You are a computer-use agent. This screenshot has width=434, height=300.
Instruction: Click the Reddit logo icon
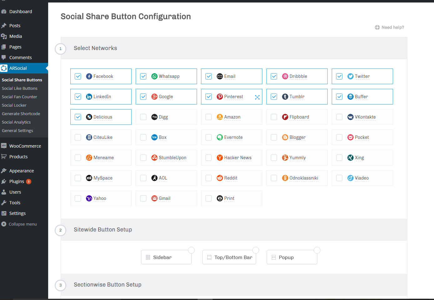[220, 178]
